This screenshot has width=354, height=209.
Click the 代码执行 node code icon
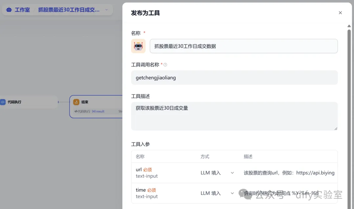click(x=3, y=102)
